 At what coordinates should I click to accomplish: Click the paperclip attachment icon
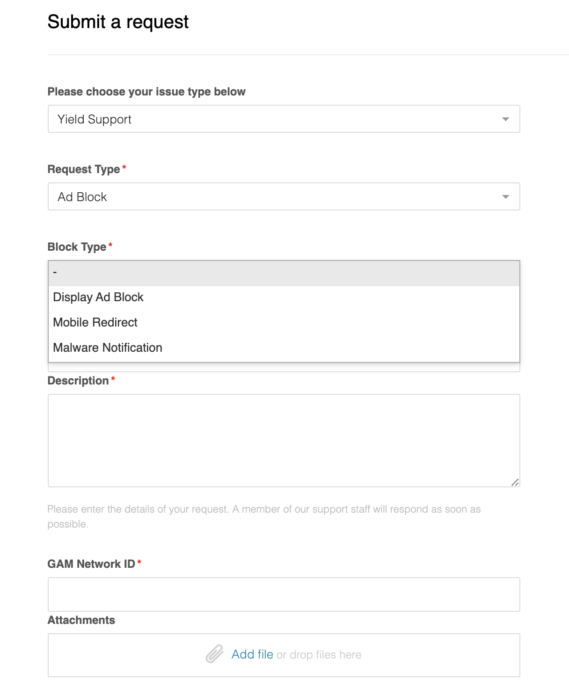[215, 654]
